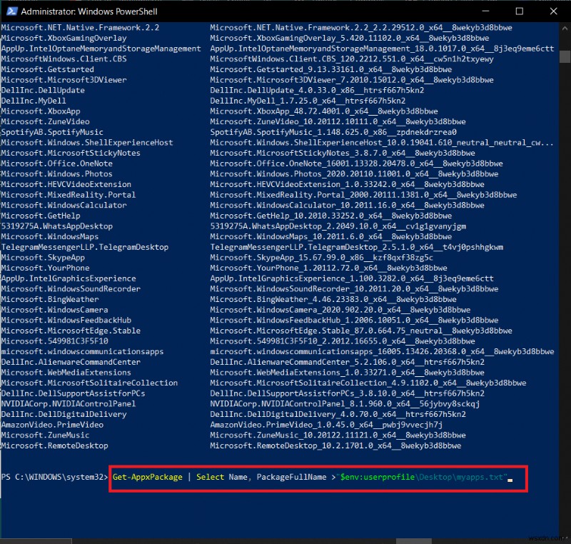Click 'MicrosoftWindows.Client.CBS' name entry

[x=64, y=59]
